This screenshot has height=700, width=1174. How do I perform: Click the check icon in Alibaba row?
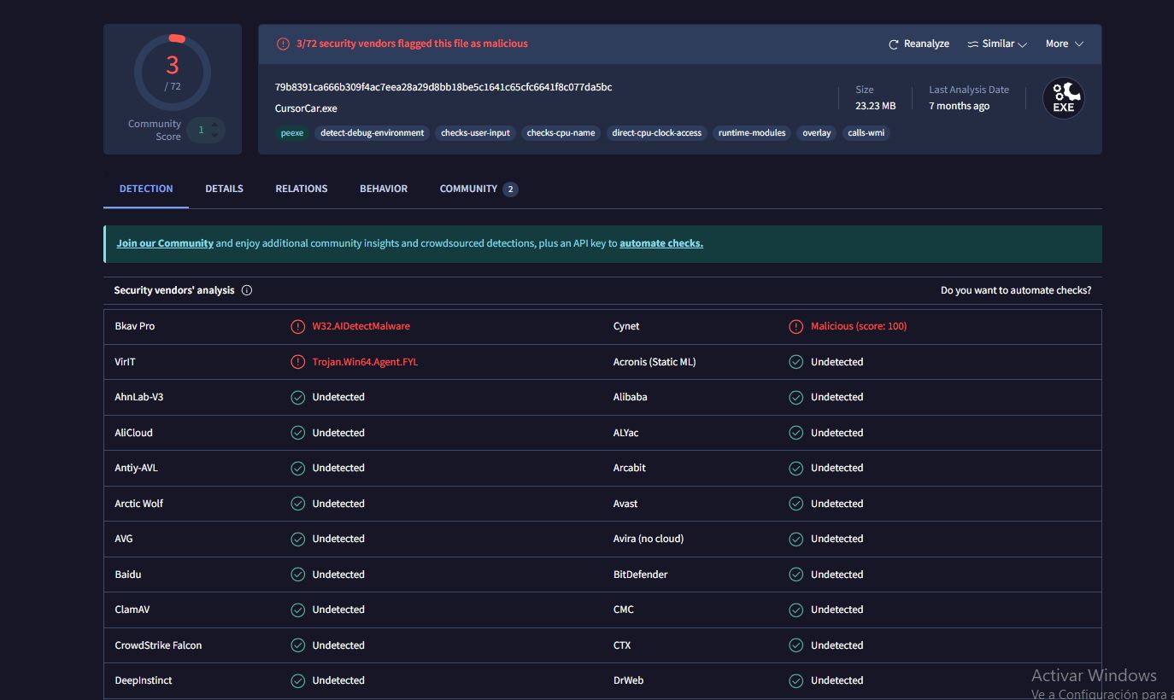coord(795,397)
